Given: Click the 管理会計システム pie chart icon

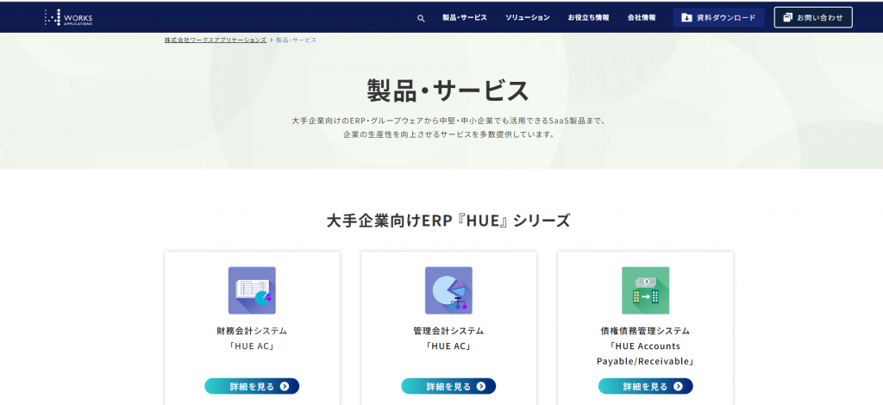Looking at the screenshot, I should 448,290.
